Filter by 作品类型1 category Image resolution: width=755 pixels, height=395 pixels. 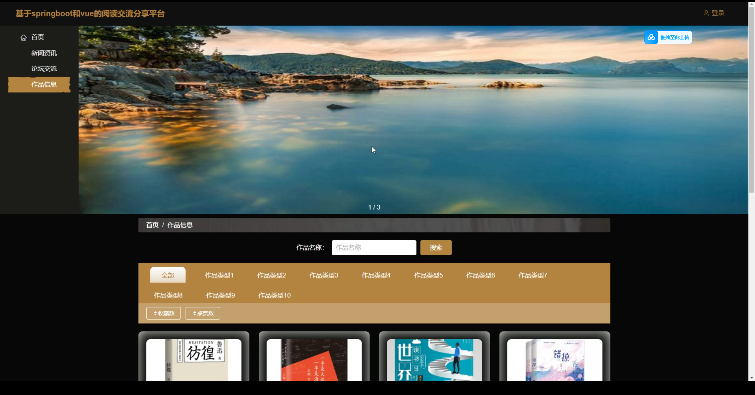[219, 275]
